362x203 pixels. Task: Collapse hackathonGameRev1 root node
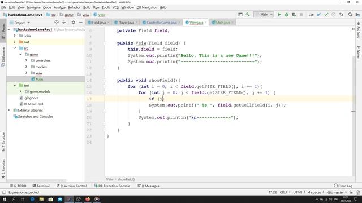coord(9,29)
